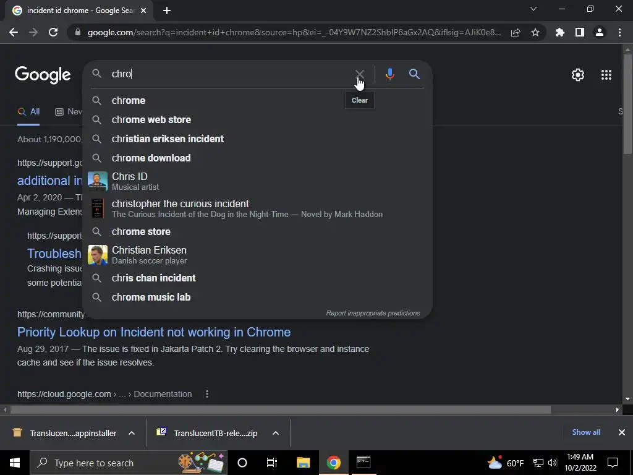Close the incident id chrome tab
The image size is (633, 475).
tap(143, 11)
